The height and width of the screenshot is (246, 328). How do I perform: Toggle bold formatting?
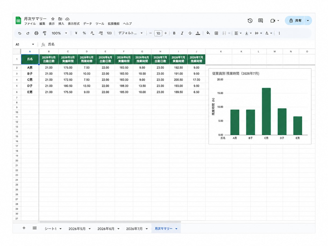point(174,33)
